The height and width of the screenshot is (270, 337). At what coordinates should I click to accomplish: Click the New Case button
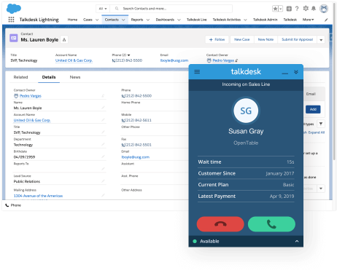click(x=241, y=39)
